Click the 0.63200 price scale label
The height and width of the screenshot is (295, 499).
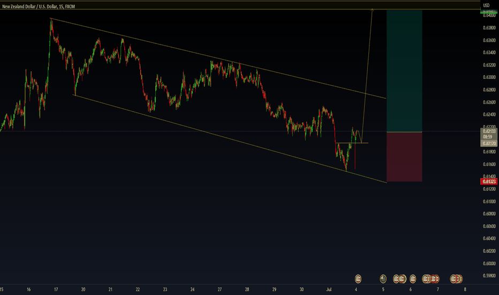[489, 65]
